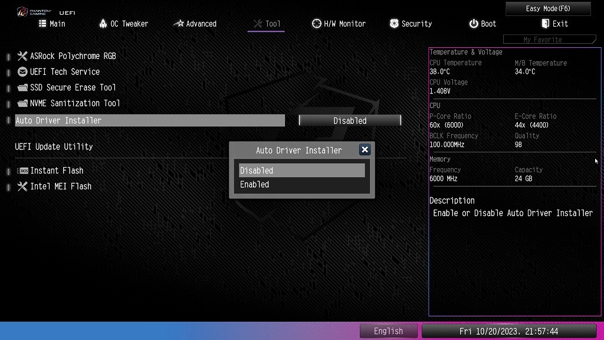Click the UEFI Tech Service mail icon
The height and width of the screenshot is (340, 604).
[22, 71]
